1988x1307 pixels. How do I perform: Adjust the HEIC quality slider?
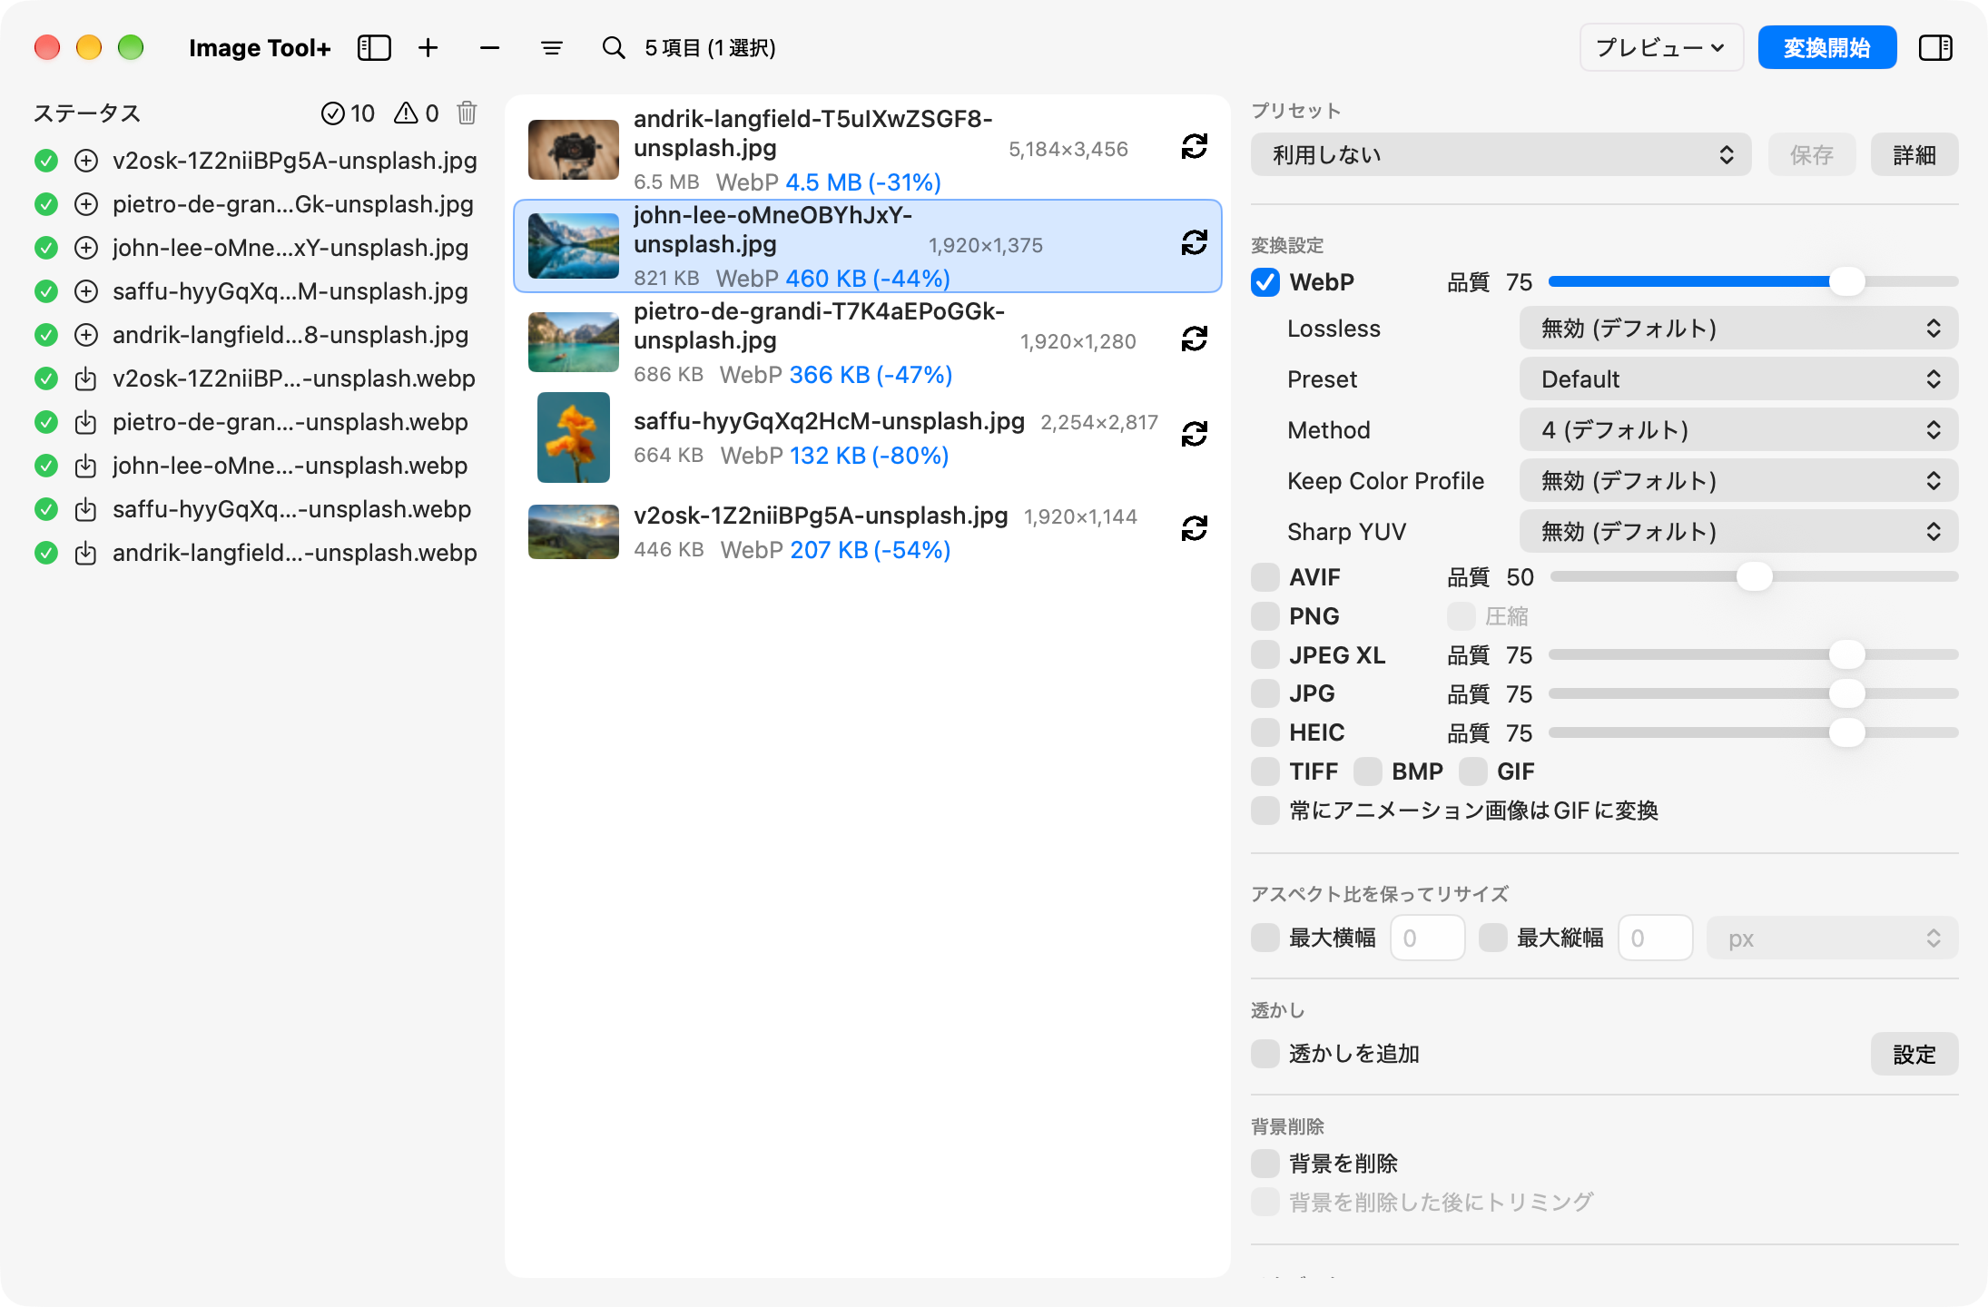point(1846,732)
